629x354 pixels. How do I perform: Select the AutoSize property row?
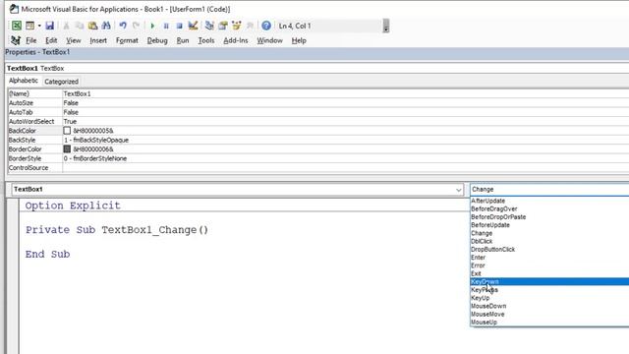click(318, 102)
